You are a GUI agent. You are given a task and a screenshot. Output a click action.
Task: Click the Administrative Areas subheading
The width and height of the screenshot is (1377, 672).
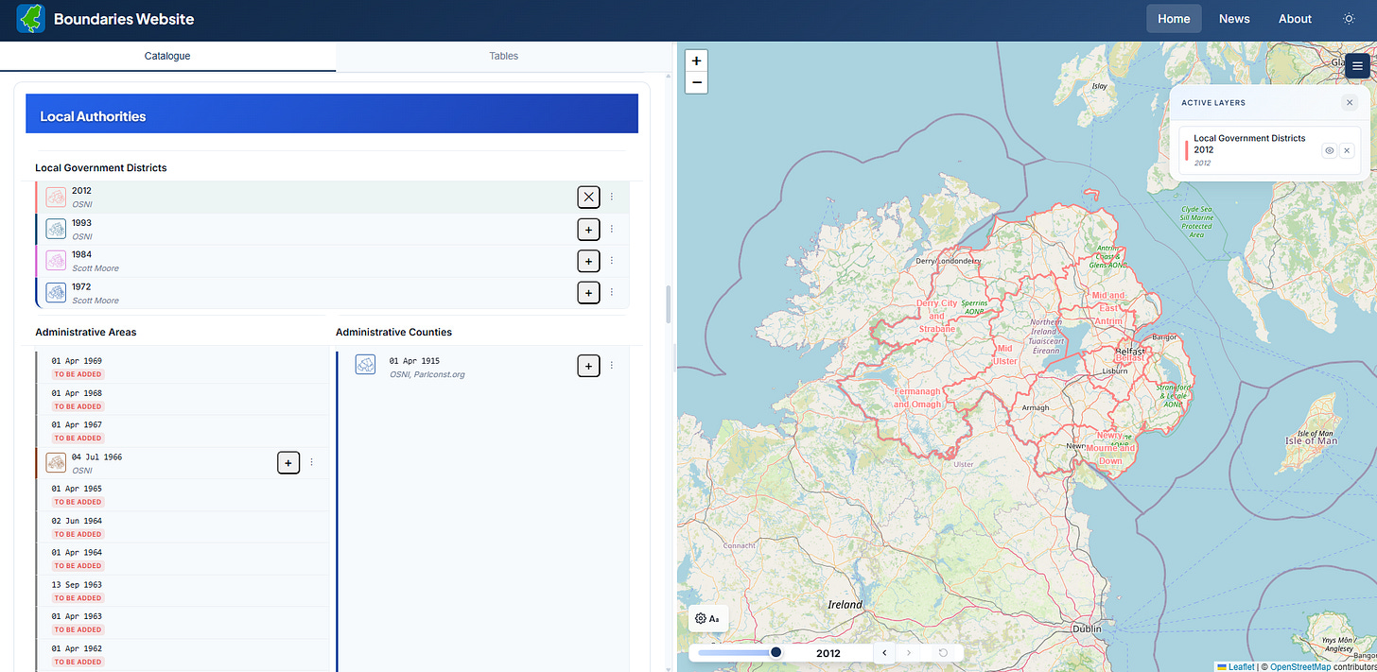[85, 332]
